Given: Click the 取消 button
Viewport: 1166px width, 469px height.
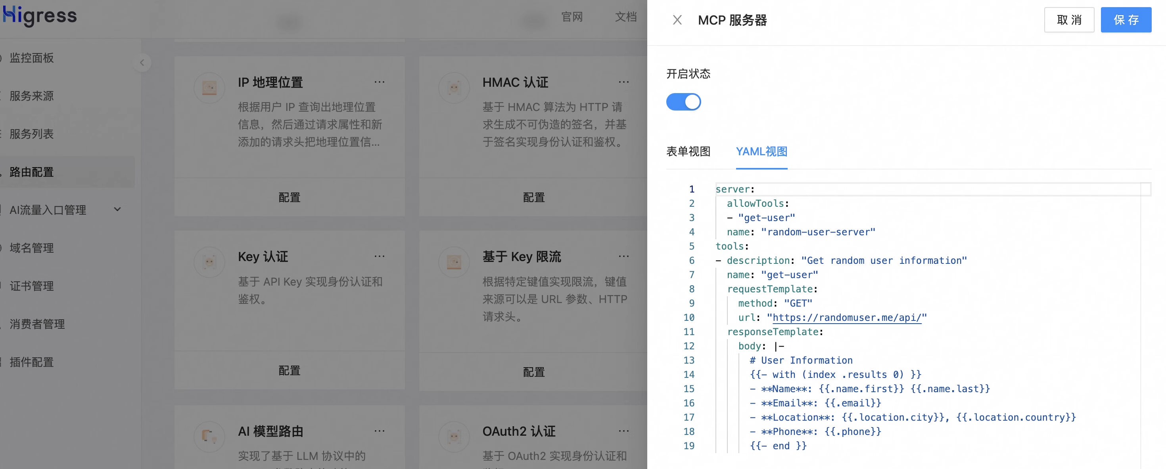Looking at the screenshot, I should pyautogui.click(x=1069, y=20).
